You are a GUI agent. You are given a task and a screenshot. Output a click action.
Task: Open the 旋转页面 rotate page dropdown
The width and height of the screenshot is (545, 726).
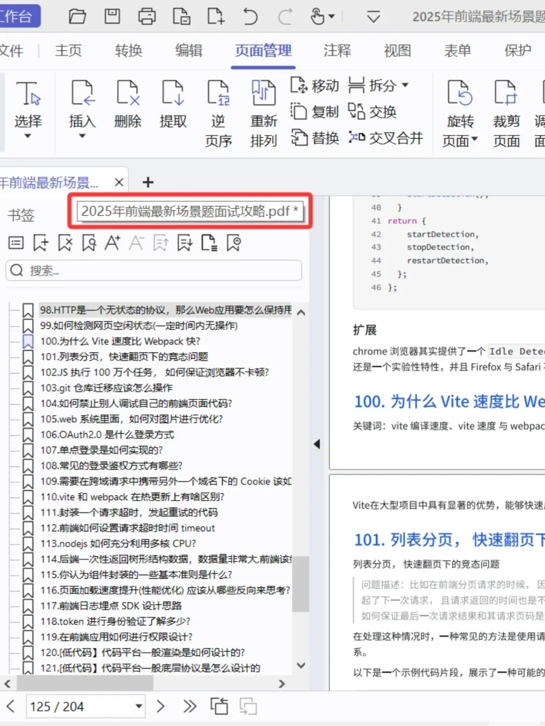coord(474,140)
